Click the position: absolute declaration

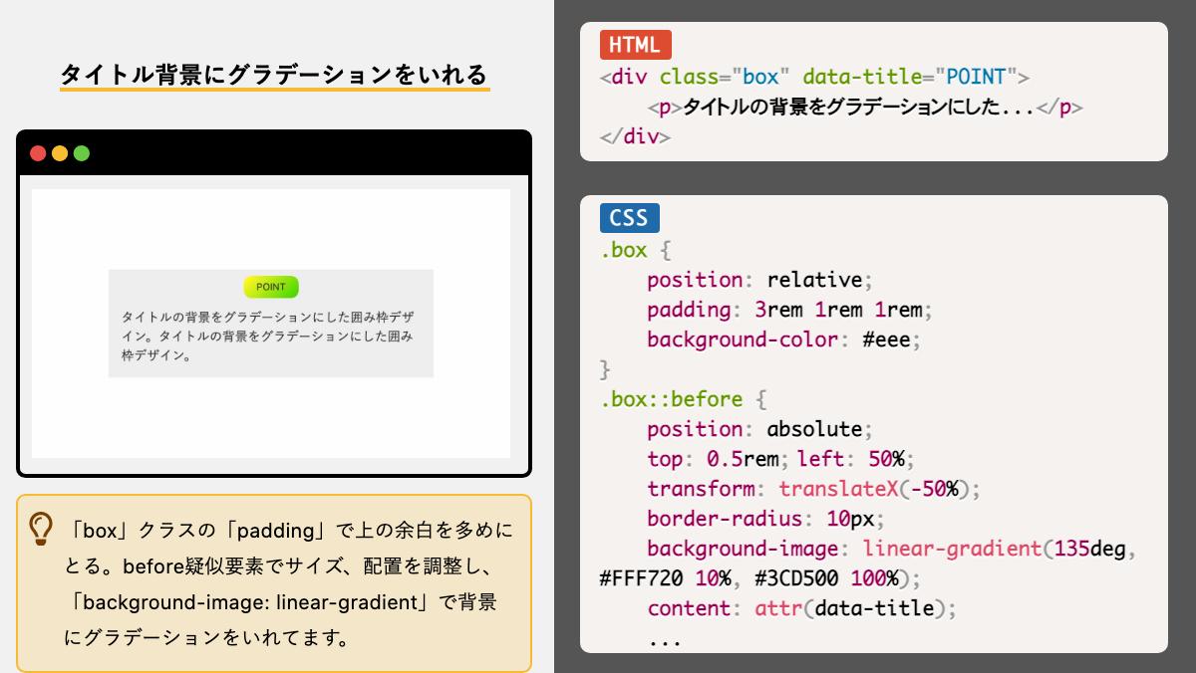[759, 429]
